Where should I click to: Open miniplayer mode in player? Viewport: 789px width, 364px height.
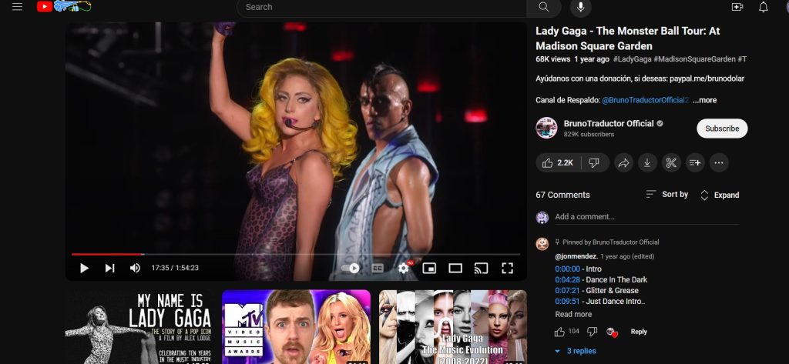point(430,268)
